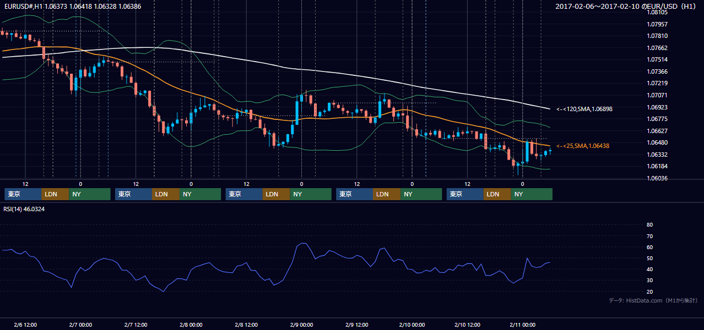Viewport: 704px width, 330px height.
Task: Select the 2/7 12:00 time label
Action: pos(136,325)
